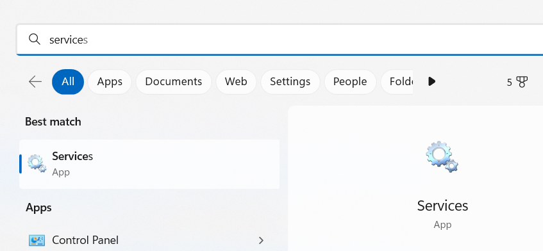Expand the Control Panel chevron

pos(262,240)
